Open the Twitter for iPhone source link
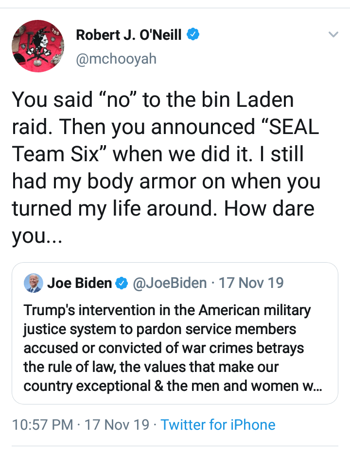This screenshot has width=350, height=454. pos(218,425)
